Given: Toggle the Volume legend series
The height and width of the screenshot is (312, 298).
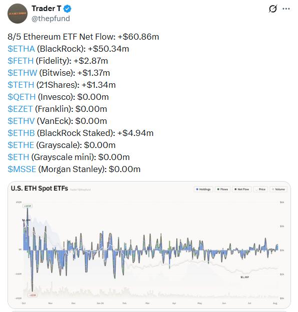Looking at the screenshot, I should tap(278, 189).
